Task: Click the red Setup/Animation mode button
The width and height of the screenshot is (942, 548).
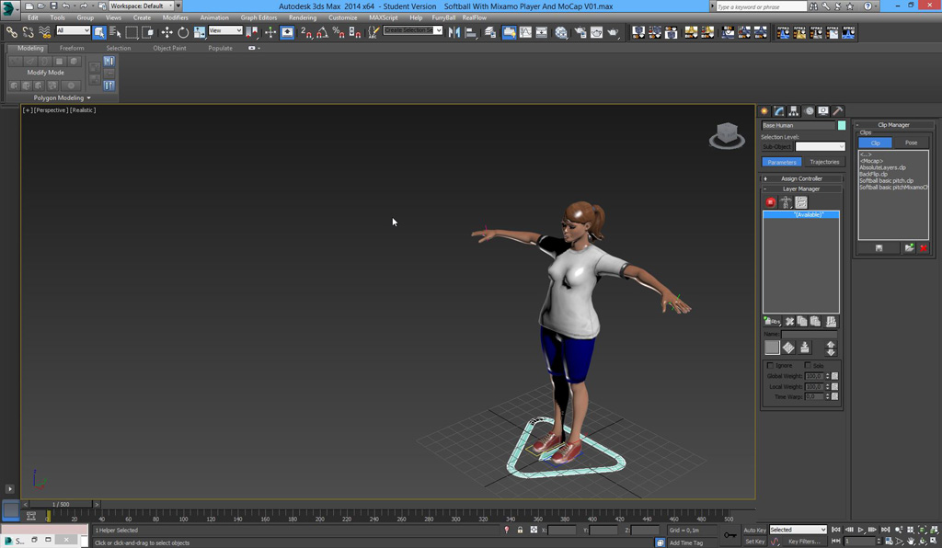Action: [770, 202]
